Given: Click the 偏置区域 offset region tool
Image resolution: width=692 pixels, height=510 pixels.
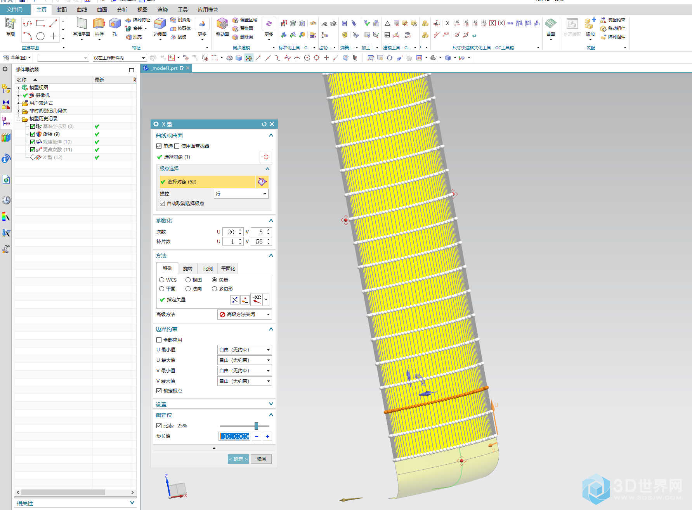Looking at the screenshot, I should tap(245, 20).
